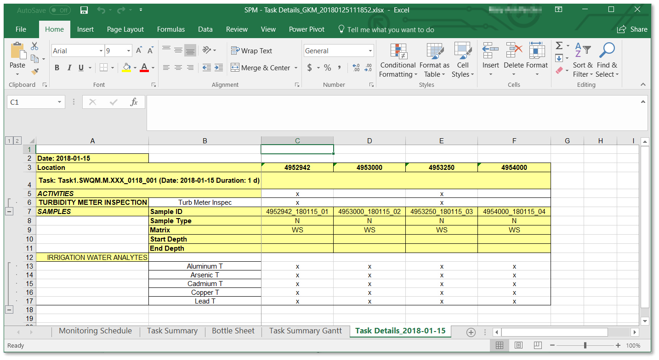Open font size dropdown
This screenshot has width=659, height=360.
(129, 51)
